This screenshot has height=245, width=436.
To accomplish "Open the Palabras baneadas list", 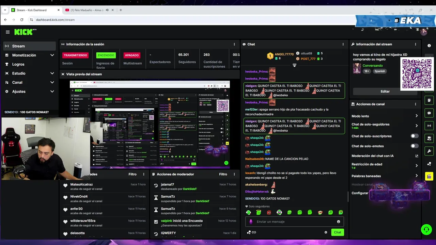I will point(385,176).
